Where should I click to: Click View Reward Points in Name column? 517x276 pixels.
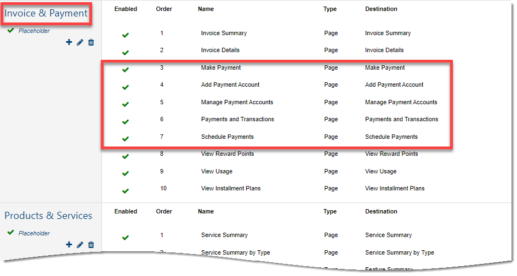(228, 154)
